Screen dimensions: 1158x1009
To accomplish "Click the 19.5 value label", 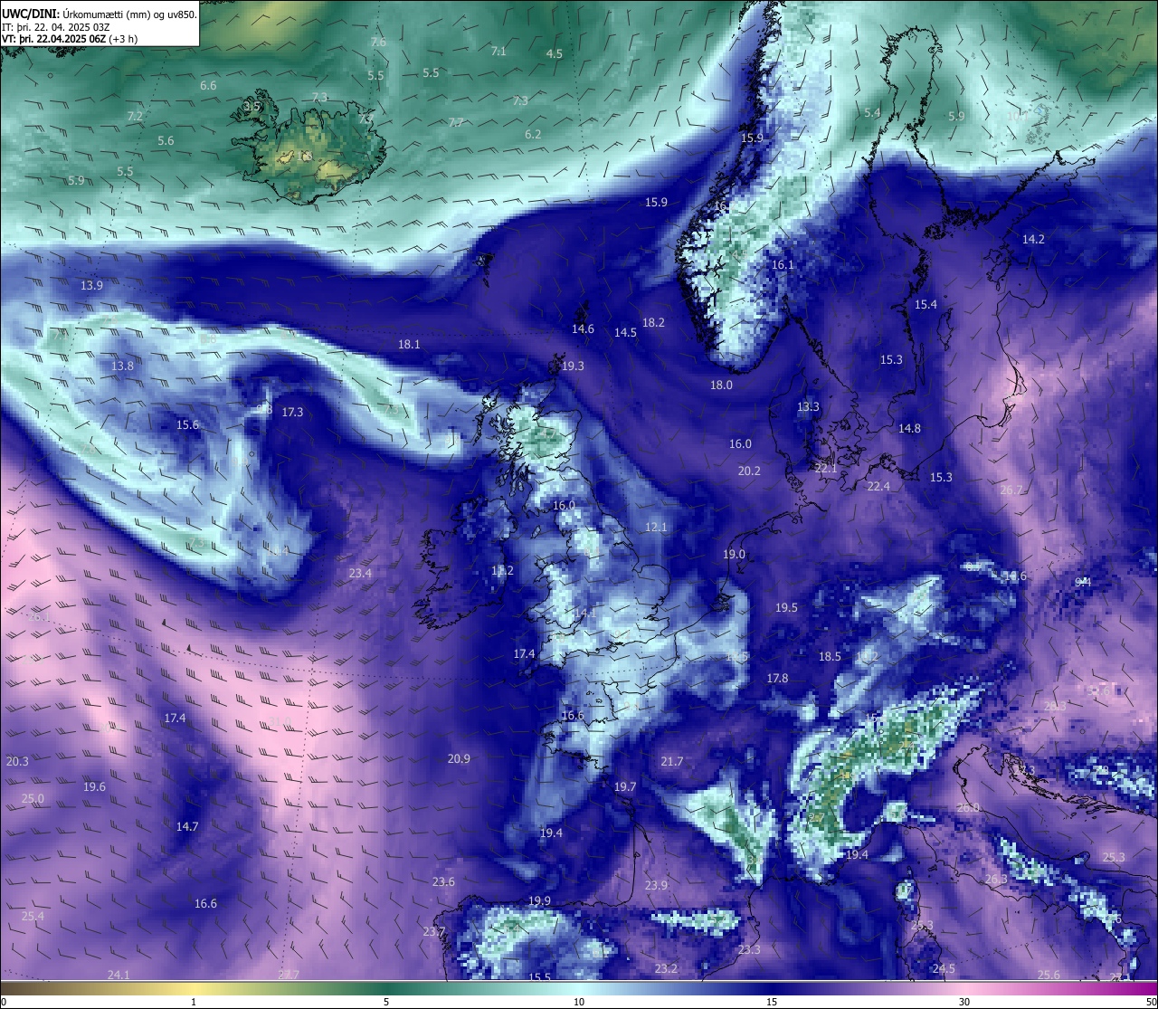I will pos(786,608).
